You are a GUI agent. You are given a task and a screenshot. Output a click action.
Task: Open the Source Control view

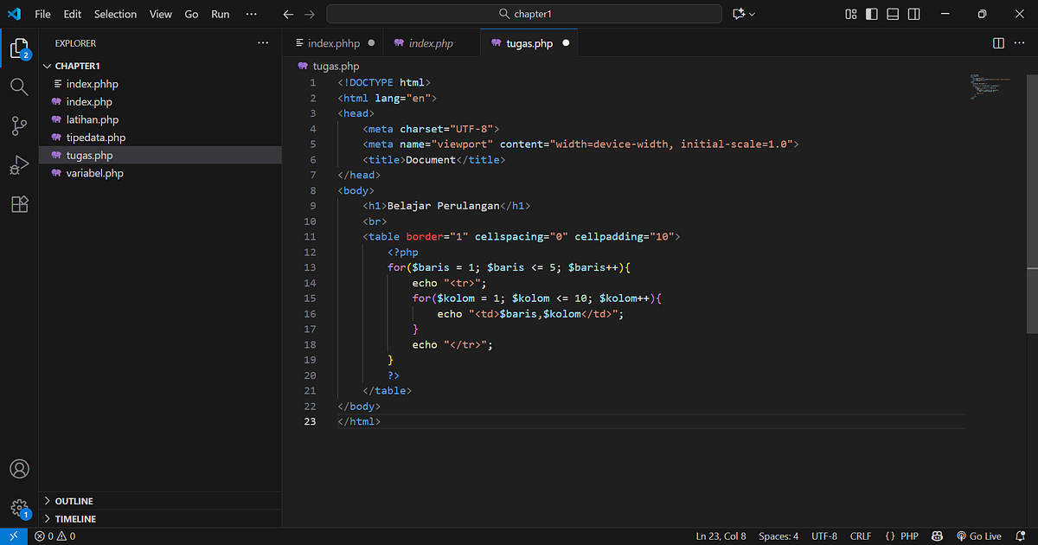(19, 126)
